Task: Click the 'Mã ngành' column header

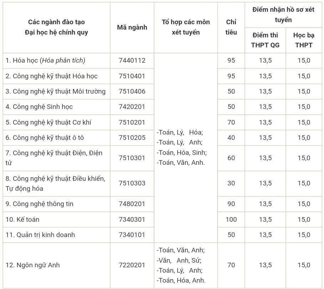Action: click(132, 27)
